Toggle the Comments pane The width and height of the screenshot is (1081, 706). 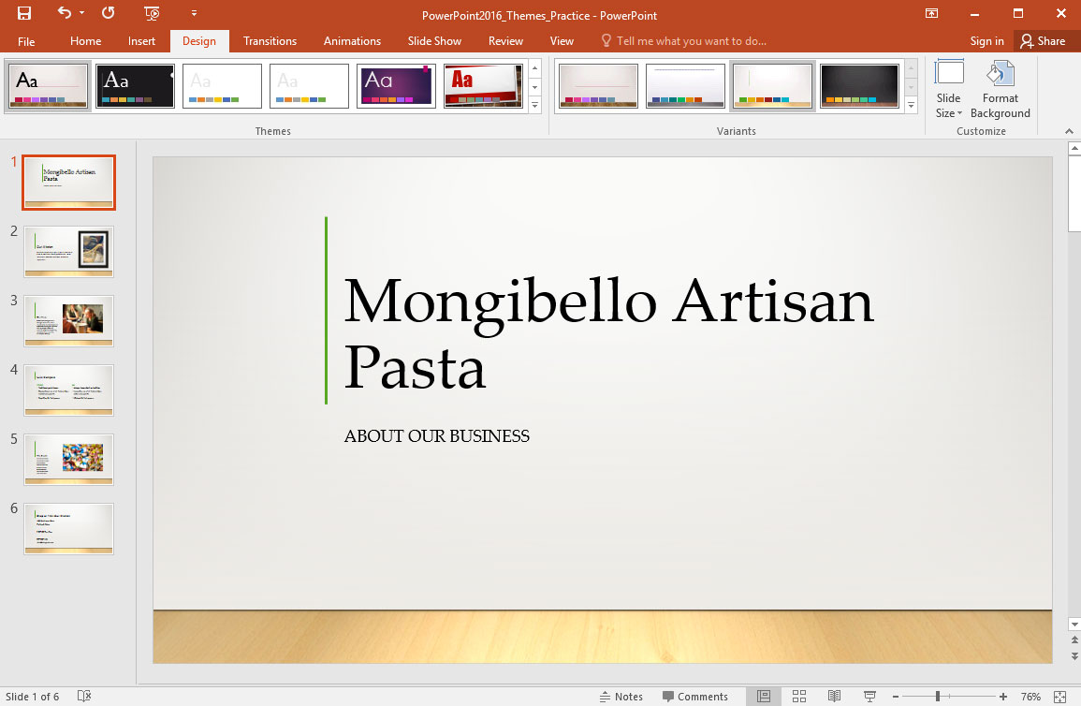point(696,696)
